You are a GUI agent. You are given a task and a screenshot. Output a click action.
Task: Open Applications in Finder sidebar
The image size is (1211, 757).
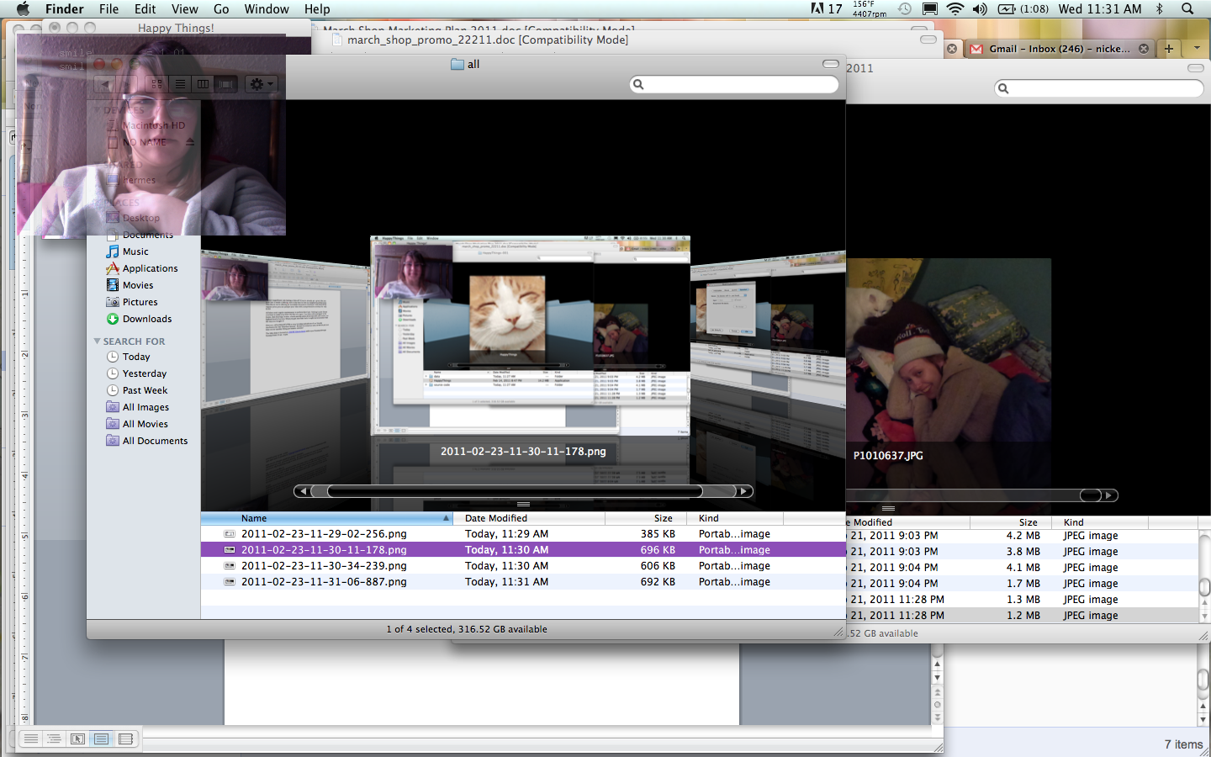point(150,268)
